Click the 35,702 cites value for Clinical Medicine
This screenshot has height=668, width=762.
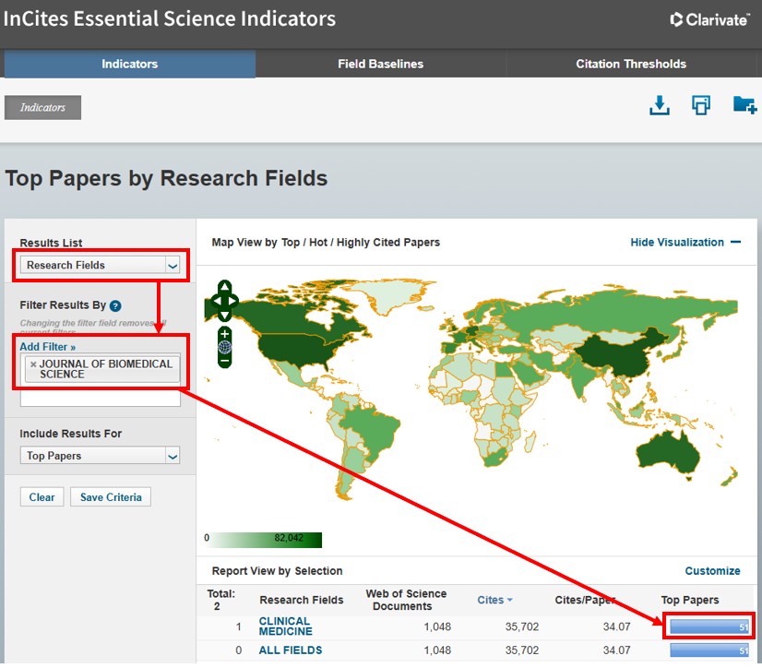click(522, 626)
